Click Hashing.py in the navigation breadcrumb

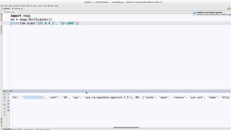[18, 9]
